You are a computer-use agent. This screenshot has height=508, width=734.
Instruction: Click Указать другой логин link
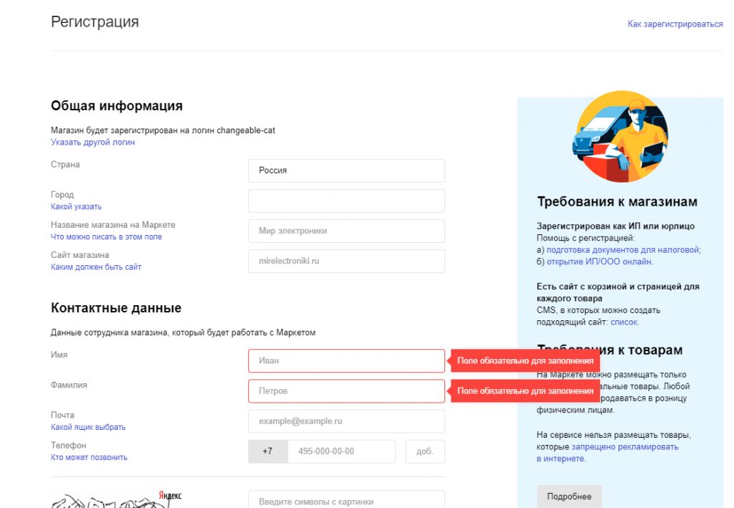pos(92,142)
